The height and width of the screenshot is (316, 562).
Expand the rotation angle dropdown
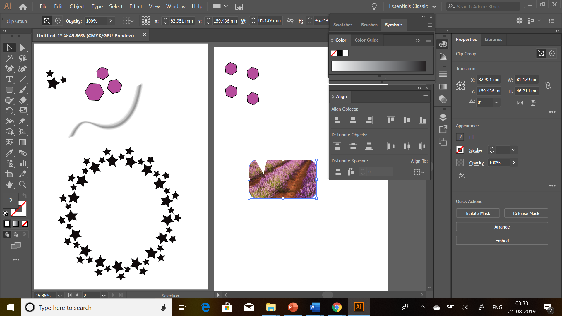click(496, 102)
